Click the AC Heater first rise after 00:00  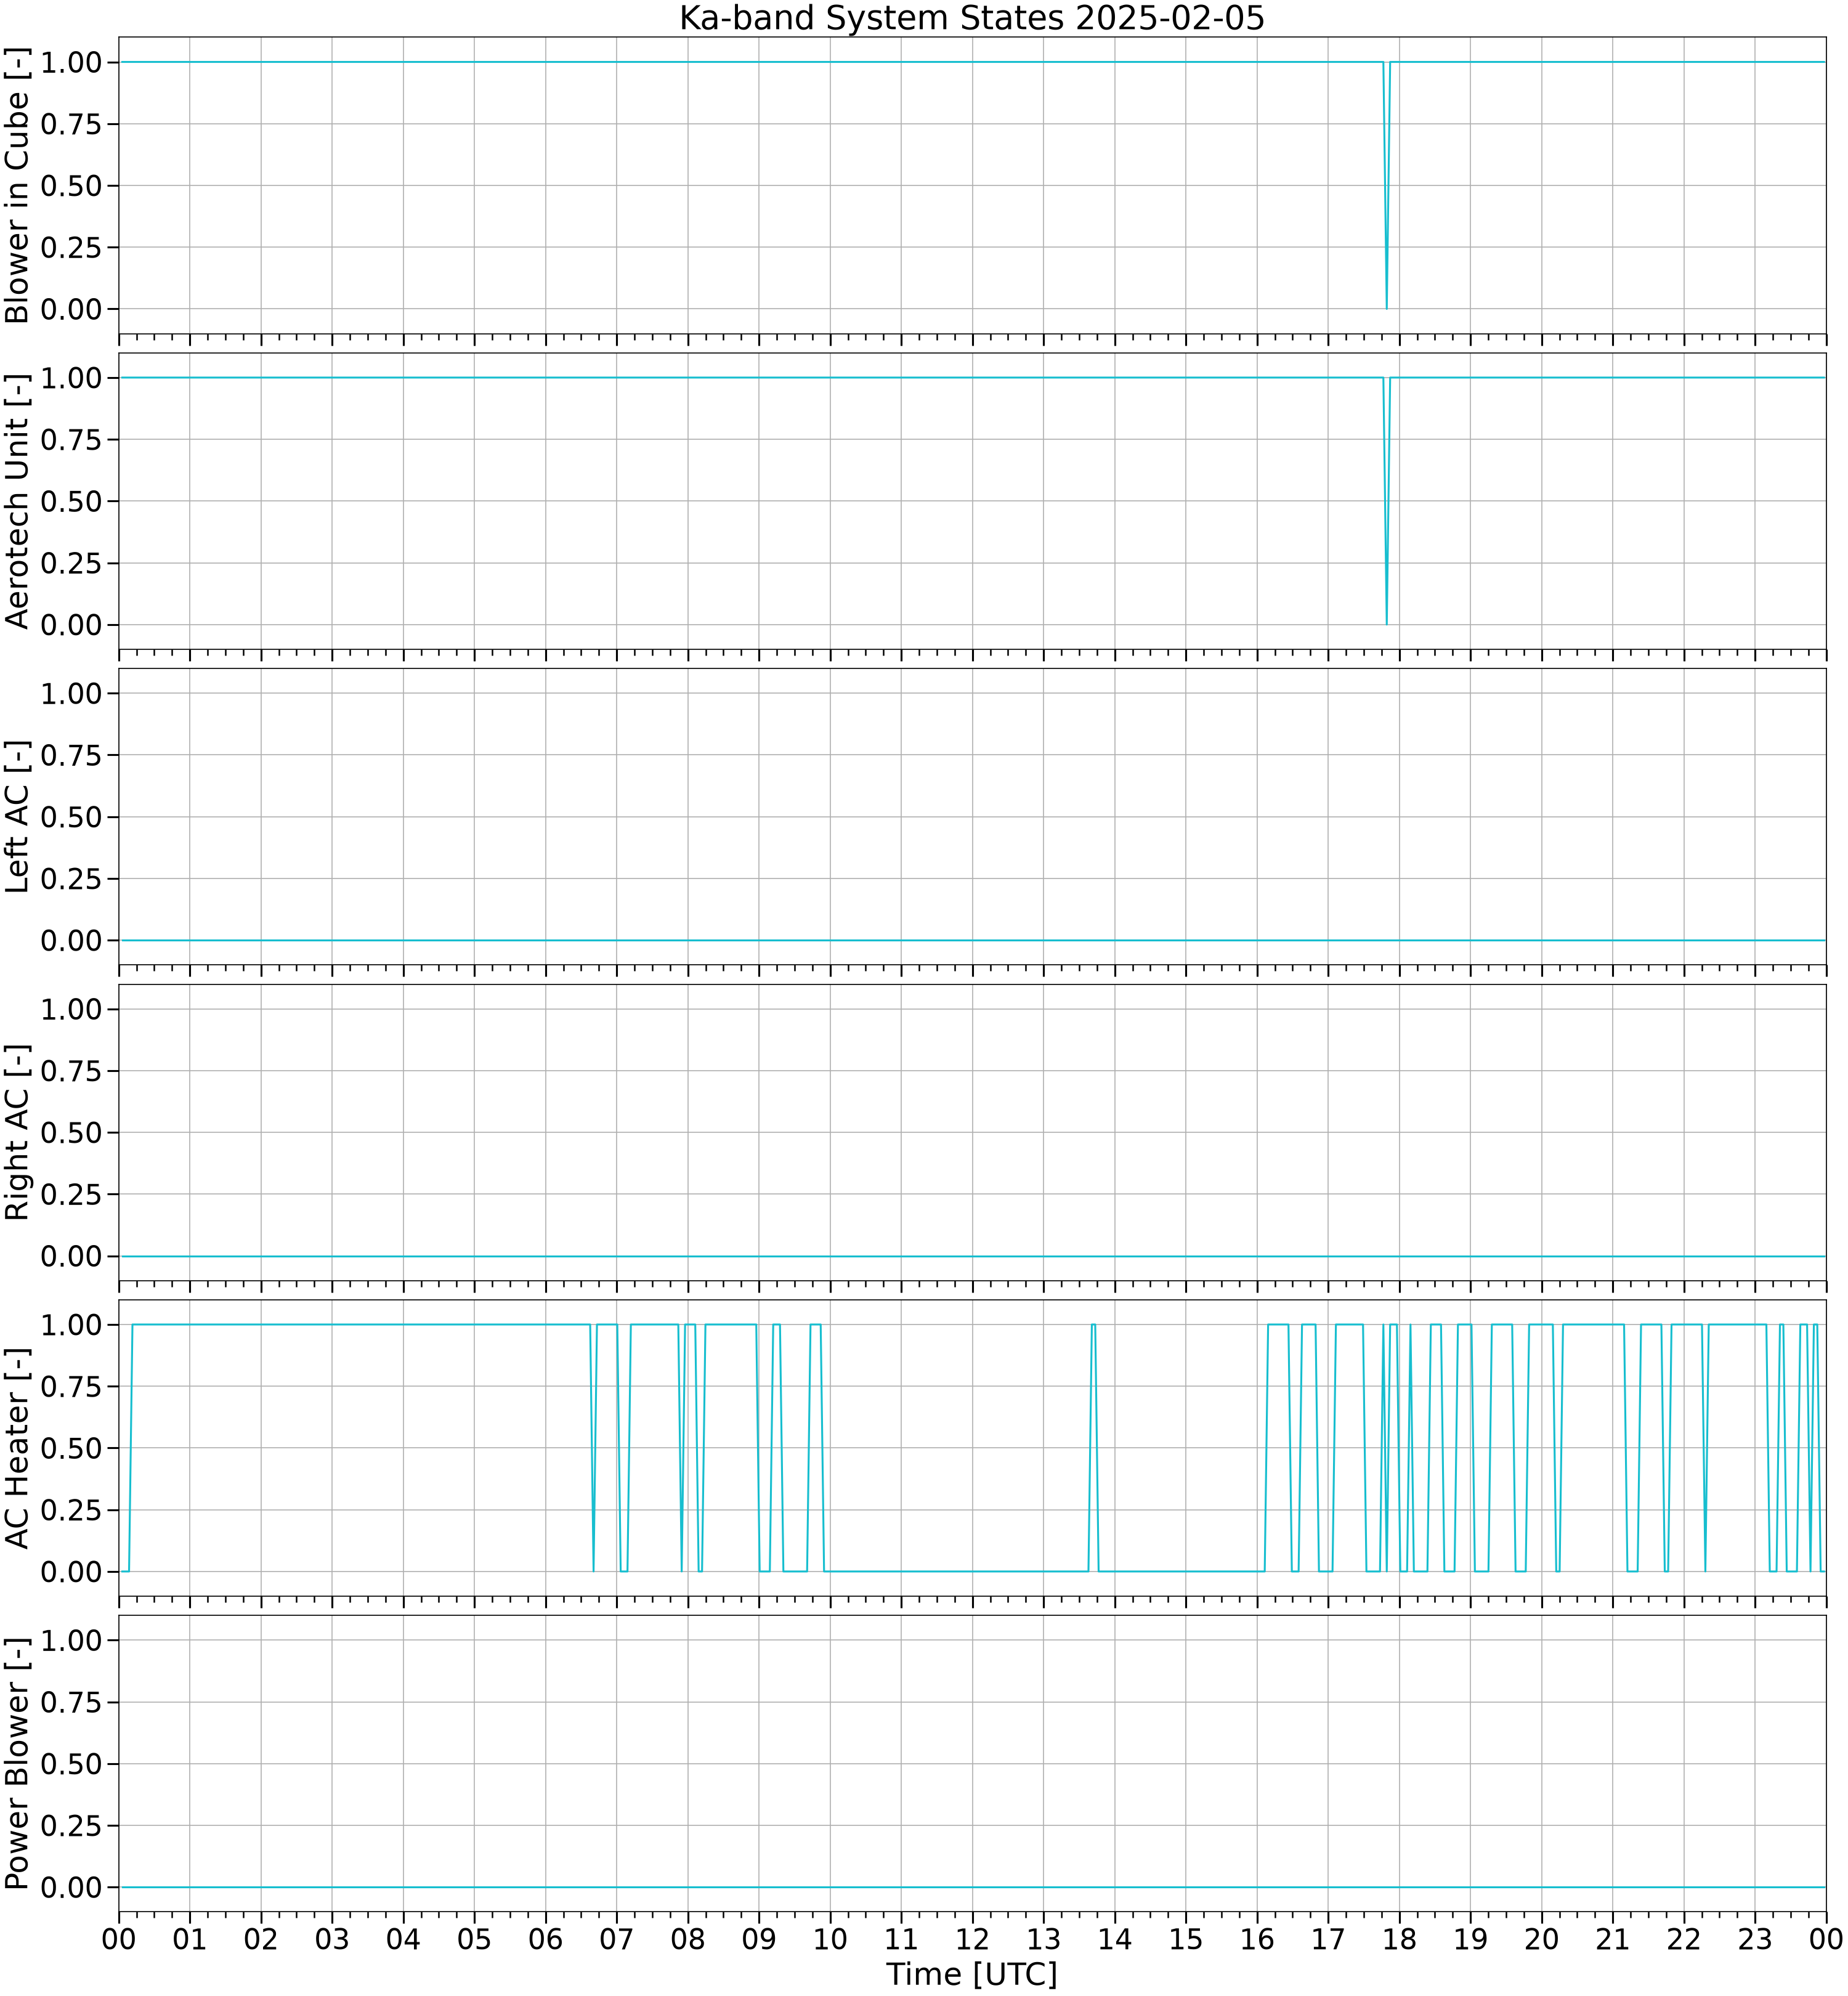[x=130, y=1448]
